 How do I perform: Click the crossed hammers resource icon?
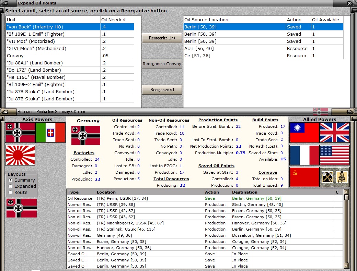pos(327,177)
